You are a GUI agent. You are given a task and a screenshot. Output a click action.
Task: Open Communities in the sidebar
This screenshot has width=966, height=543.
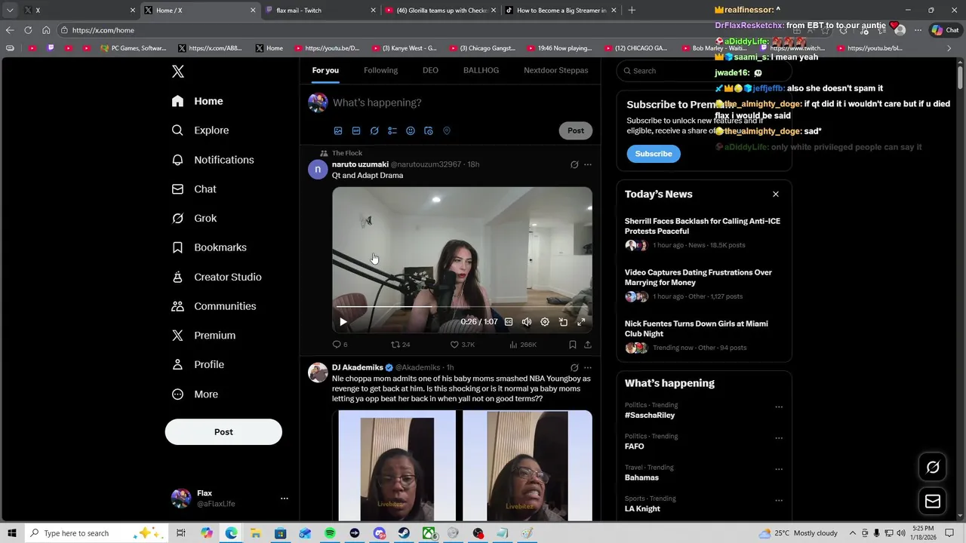click(x=214, y=306)
